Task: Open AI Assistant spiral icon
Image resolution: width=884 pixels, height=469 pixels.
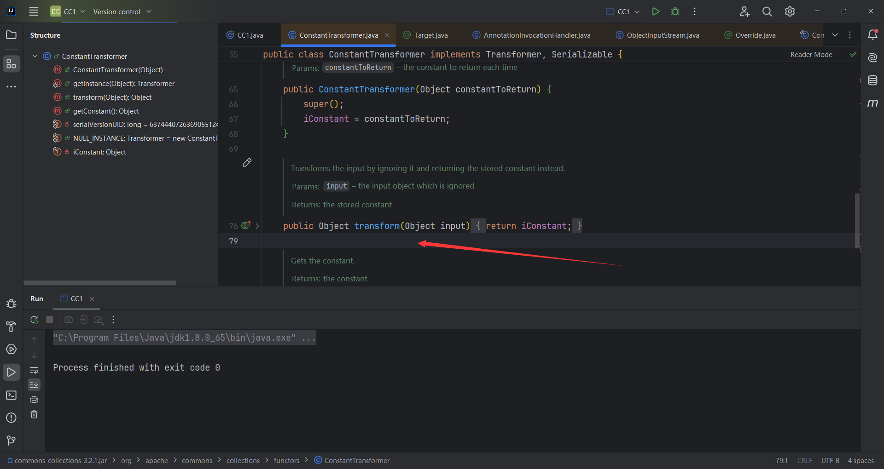Action: (872, 57)
